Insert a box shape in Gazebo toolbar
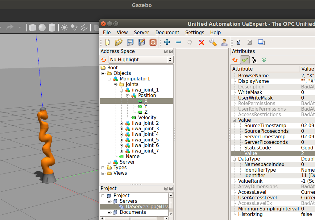The height and width of the screenshot is (220, 315). (32, 27)
